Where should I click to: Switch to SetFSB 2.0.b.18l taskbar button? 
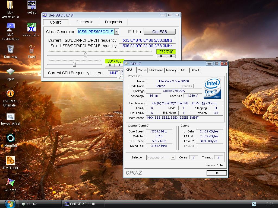[x=84, y=204]
